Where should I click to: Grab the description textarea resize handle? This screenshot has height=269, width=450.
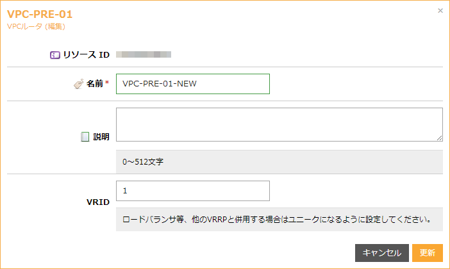coord(439,138)
